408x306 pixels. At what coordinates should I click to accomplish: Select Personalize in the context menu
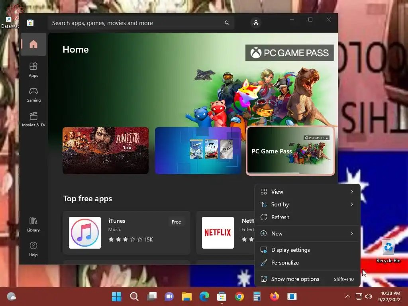[x=307, y=263]
